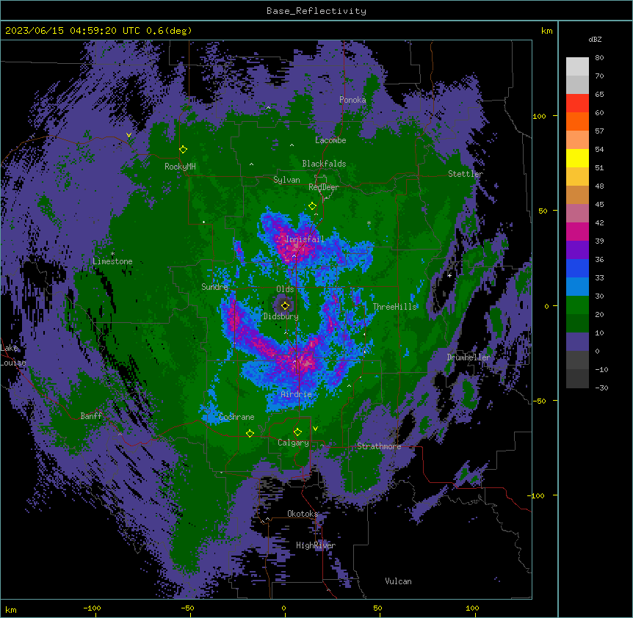This screenshot has width=633, height=618.
Task: Click the Lake Louise label at the left edge
Action: point(12,355)
